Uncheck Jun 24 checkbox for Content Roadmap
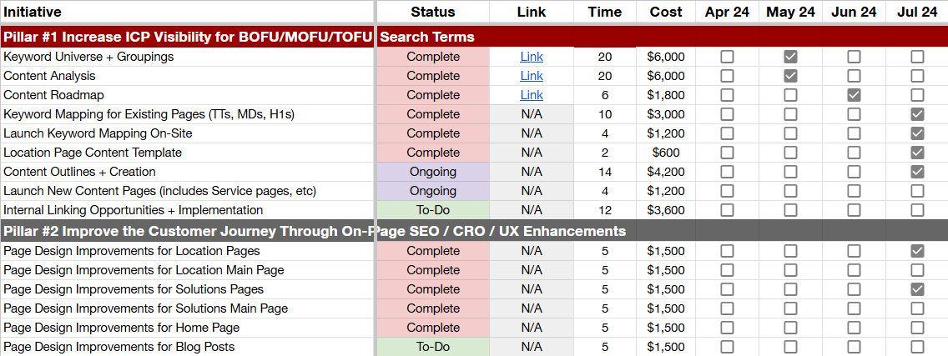Screen dimensions: 948x356 pos(854,95)
